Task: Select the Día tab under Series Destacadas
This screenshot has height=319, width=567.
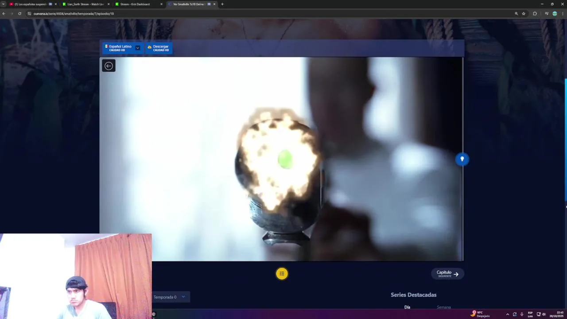Action: (407, 307)
